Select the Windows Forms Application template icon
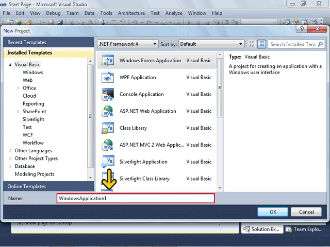This screenshot has height=247, width=330. [x=107, y=61]
